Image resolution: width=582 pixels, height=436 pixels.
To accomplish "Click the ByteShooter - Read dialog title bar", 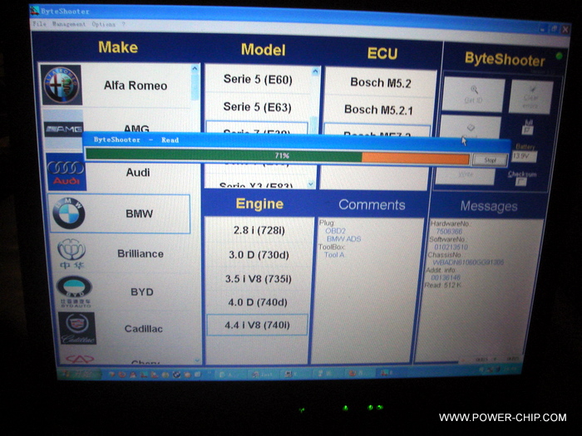I will click(296, 140).
